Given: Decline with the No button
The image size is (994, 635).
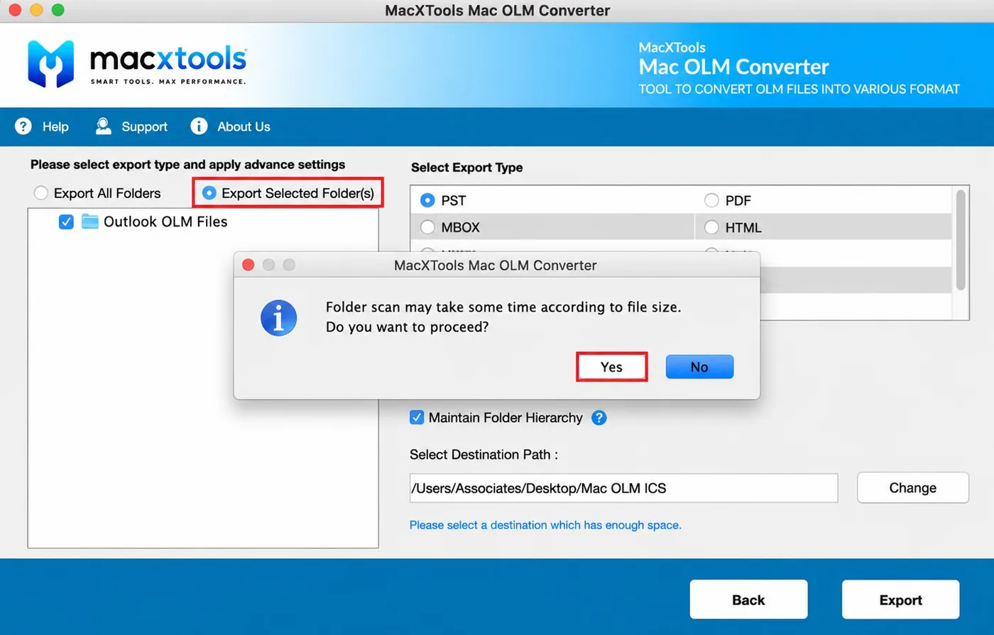Looking at the screenshot, I should pos(699,367).
